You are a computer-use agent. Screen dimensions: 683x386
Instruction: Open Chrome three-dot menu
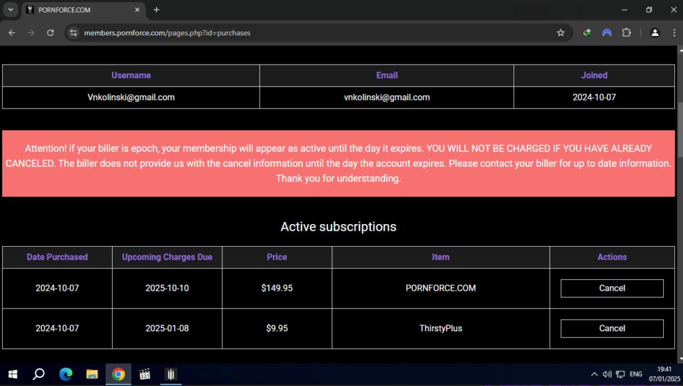click(x=674, y=33)
